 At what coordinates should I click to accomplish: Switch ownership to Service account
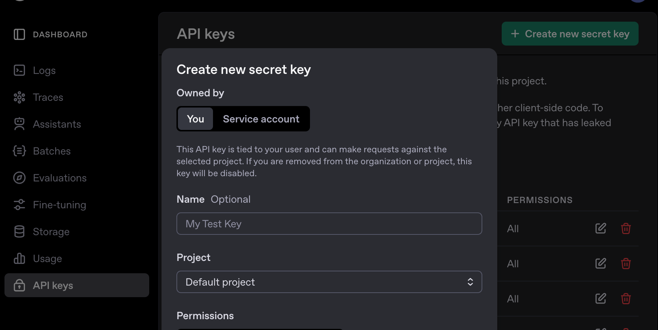tap(261, 119)
